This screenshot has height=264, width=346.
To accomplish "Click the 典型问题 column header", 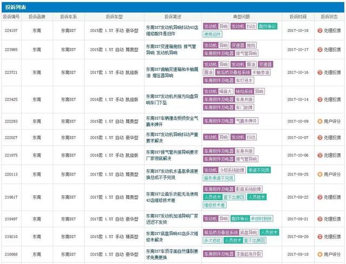I will (x=242, y=17).
